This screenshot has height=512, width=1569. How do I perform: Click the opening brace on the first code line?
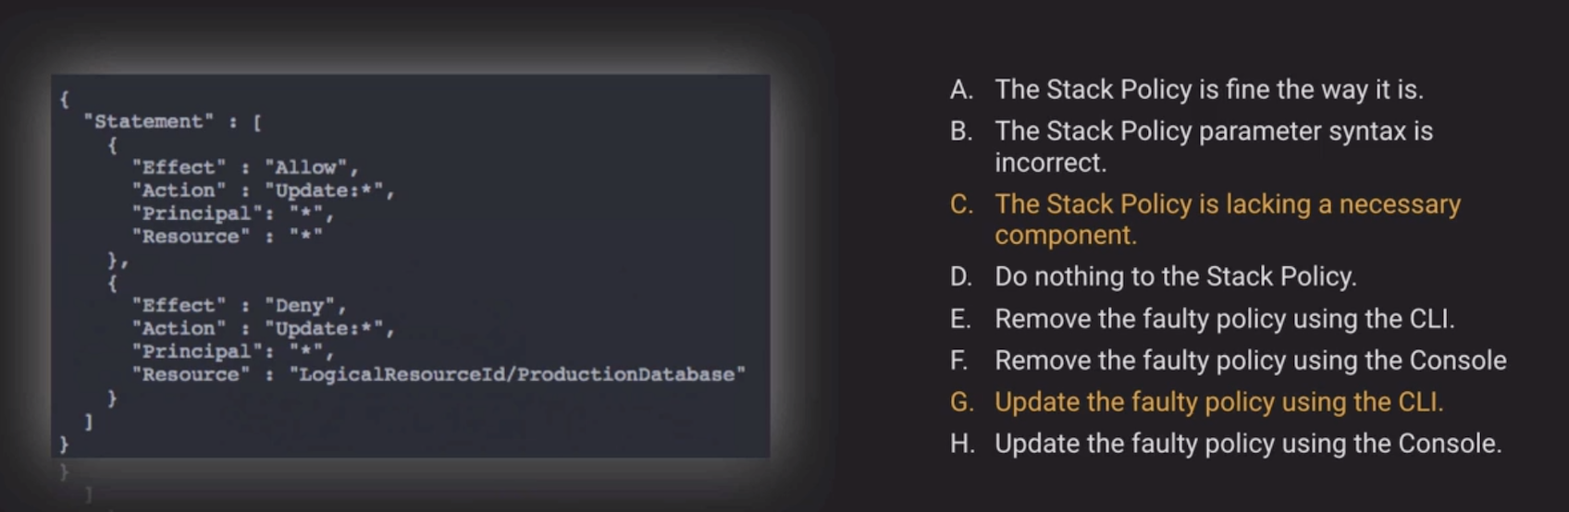coord(64,98)
